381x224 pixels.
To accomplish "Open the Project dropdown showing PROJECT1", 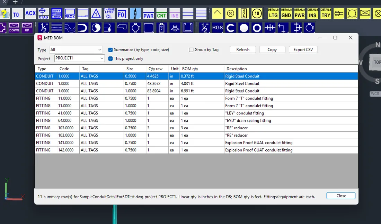I will click(79, 58).
